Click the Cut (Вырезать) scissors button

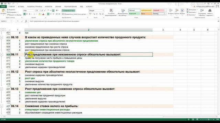11,10
